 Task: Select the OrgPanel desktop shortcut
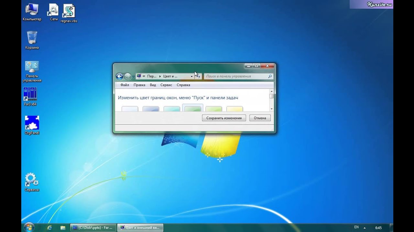pos(32,125)
